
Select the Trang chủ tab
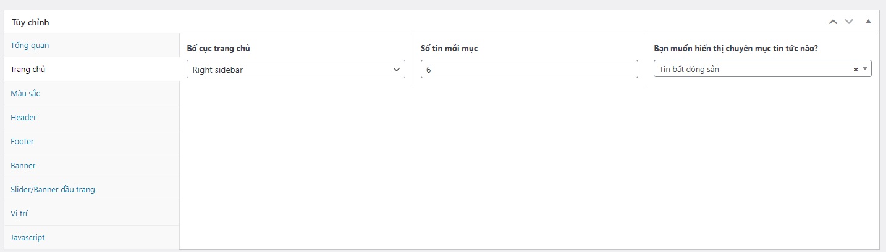pos(28,70)
